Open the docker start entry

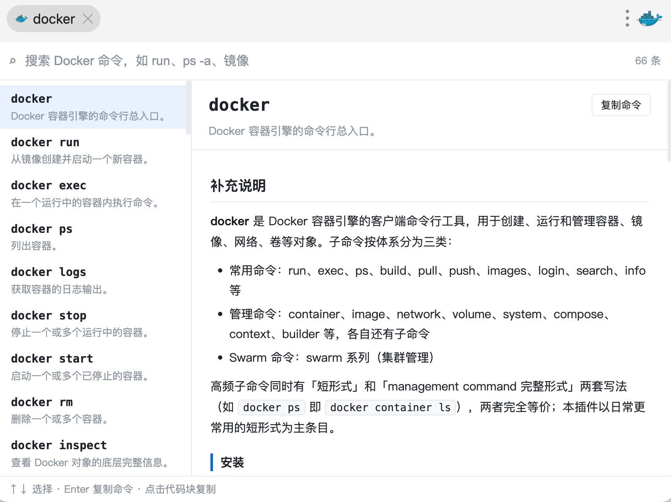pos(93,367)
